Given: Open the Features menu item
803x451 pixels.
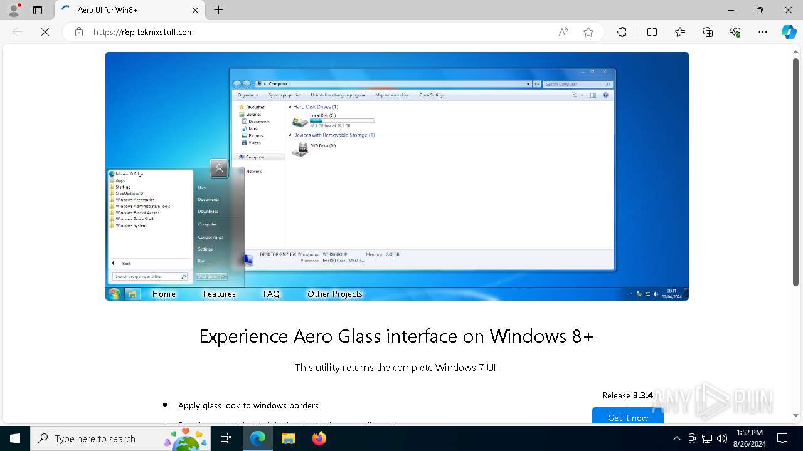Looking at the screenshot, I should pyautogui.click(x=220, y=294).
